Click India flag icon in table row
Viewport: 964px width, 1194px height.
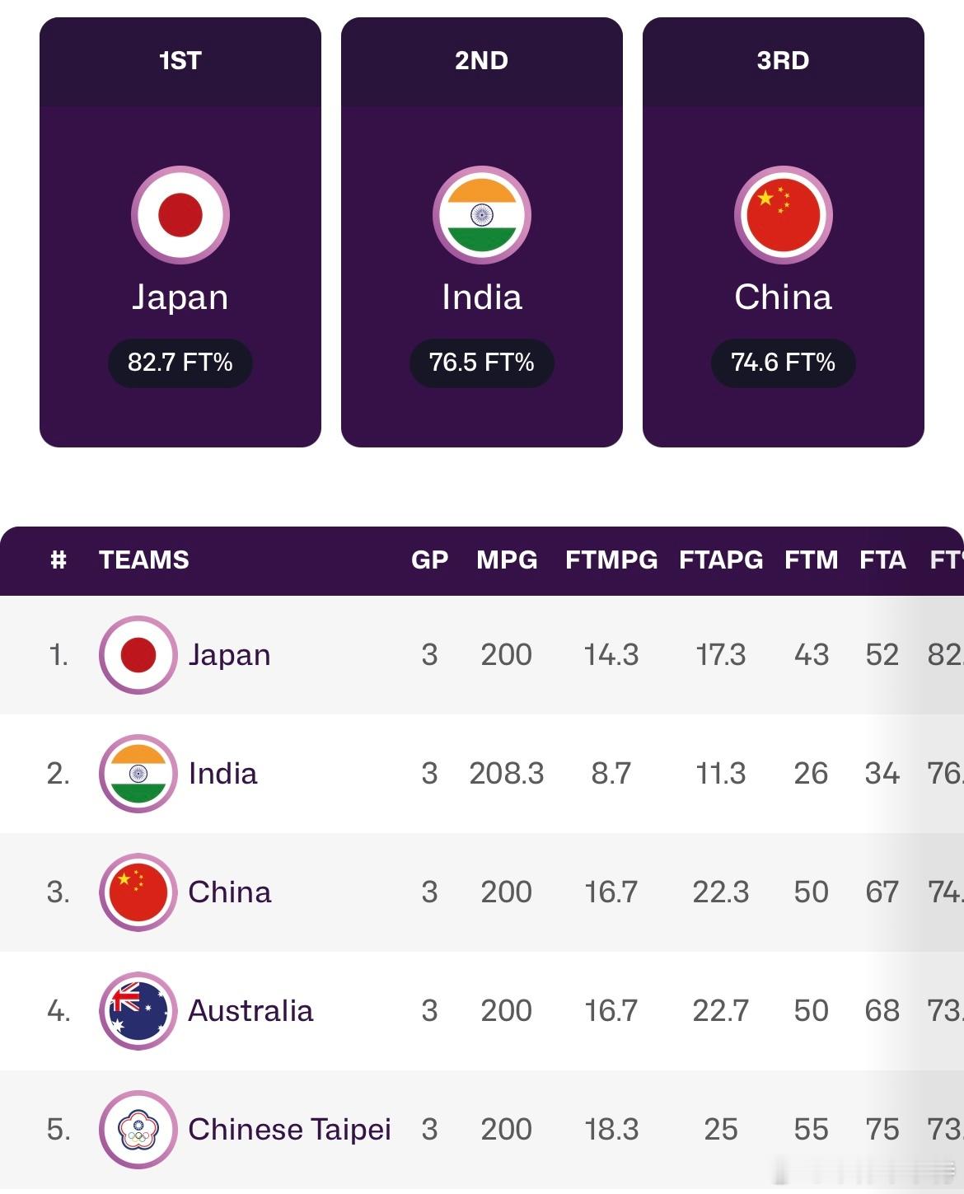138,774
